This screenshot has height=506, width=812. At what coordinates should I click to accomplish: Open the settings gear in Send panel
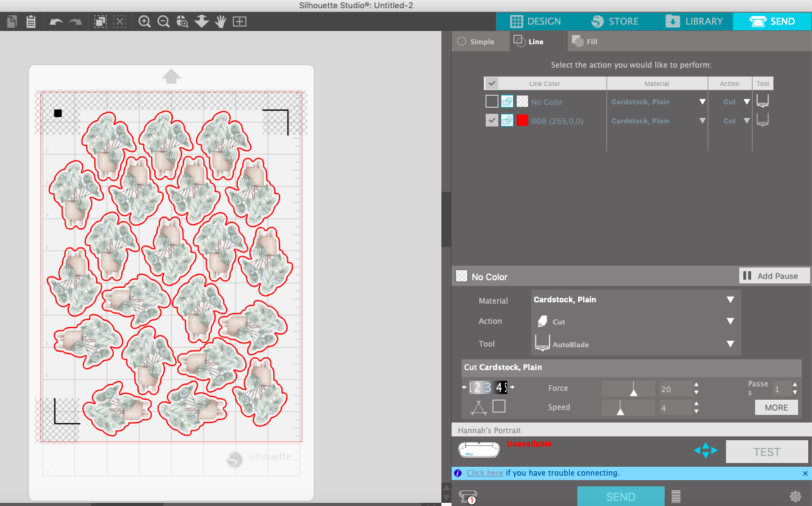point(795,497)
